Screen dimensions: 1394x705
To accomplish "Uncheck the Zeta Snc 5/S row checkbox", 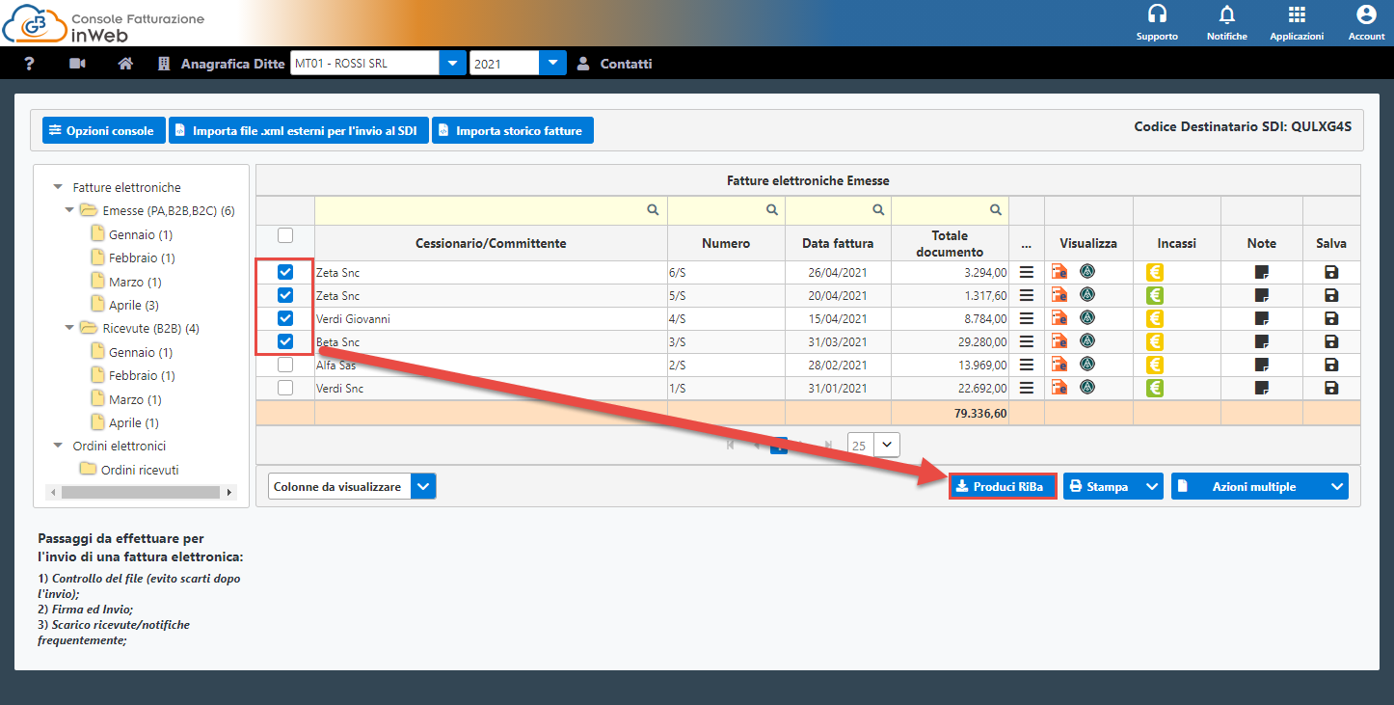I will click(285, 295).
